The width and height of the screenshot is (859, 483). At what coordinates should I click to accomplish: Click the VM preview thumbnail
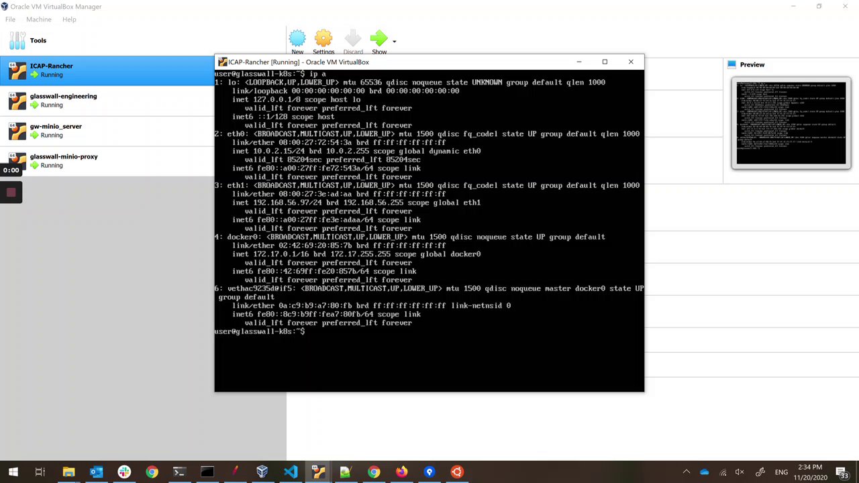[791, 123]
